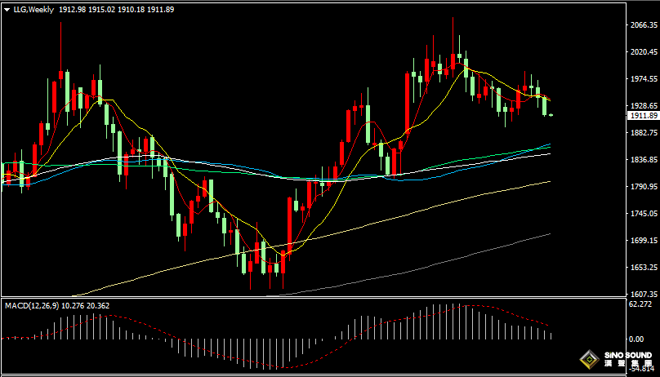The height and width of the screenshot is (377, 660).
Task: Click the triangle arrow beside LLG,Weekly
Action: (x=7, y=9)
